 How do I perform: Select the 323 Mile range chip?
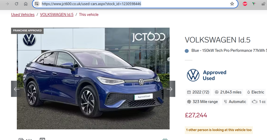[x=202, y=102]
